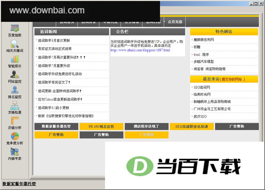This screenshot has height=190, width=265.
Task: Click the bottom status bar 数据家服务器托管 link
Action: tap(19, 184)
